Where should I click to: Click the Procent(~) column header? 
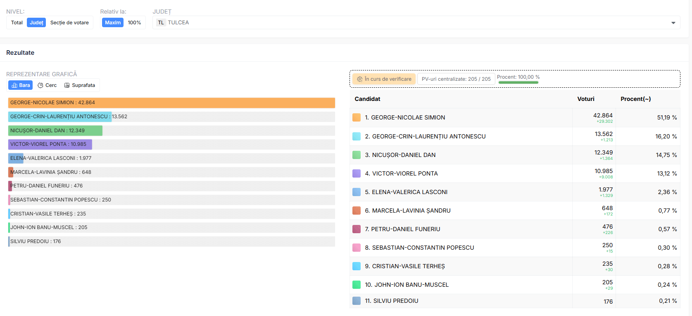[635, 99]
